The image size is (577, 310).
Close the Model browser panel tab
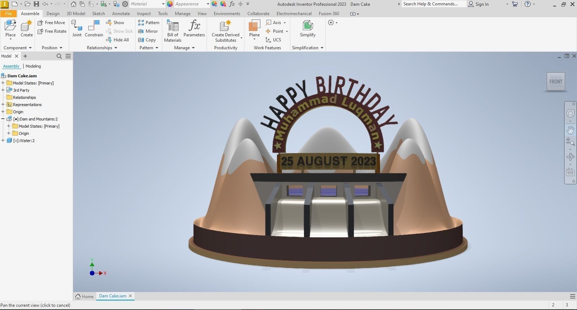(x=17, y=56)
